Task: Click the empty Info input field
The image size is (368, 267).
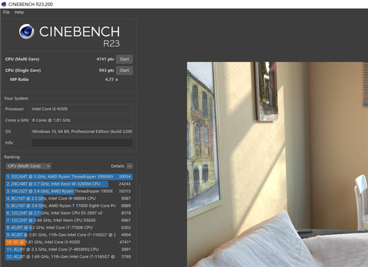Action: [x=82, y=143]
